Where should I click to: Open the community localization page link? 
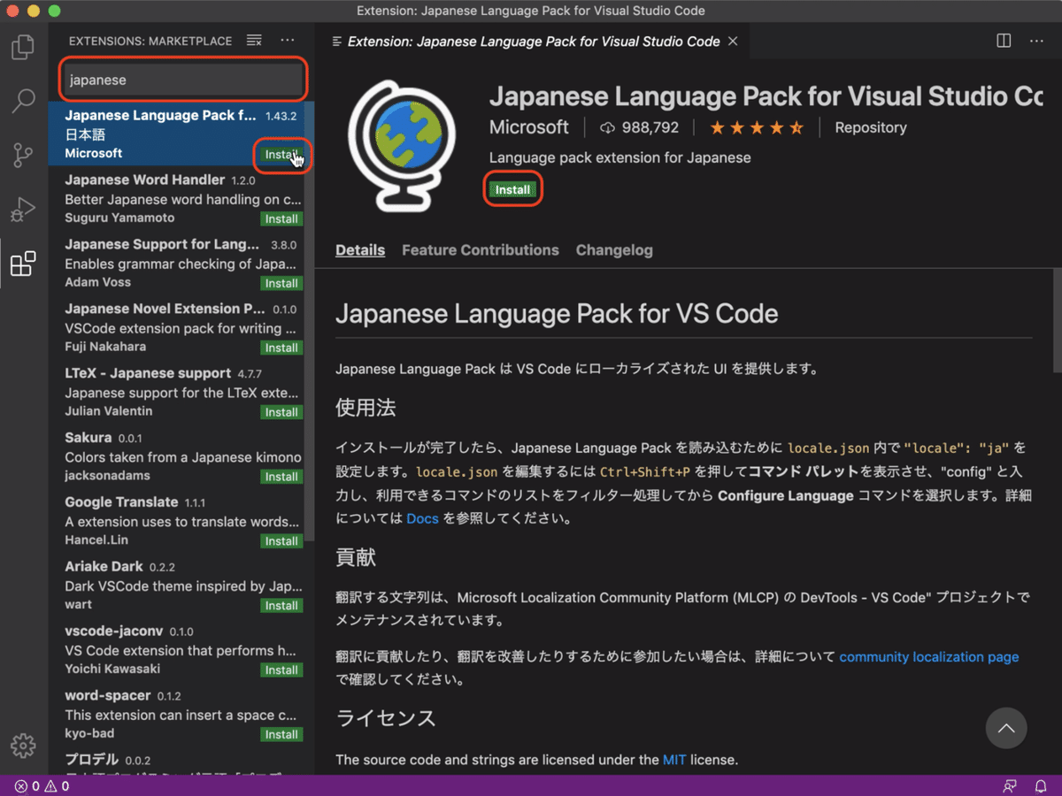929,657
